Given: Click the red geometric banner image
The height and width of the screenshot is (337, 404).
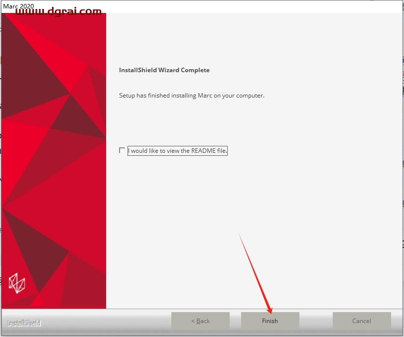Looking at the screenshot, I should [54, 161].
